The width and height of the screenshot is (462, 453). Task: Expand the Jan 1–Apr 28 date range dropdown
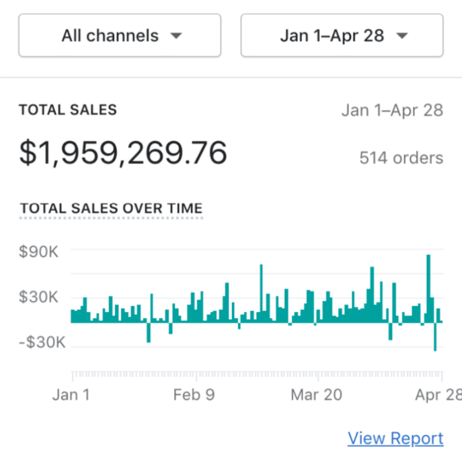point(342,36)
